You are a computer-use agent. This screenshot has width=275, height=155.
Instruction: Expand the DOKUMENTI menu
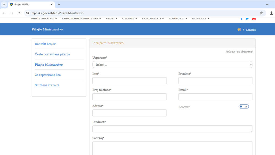tap(153, 19)
